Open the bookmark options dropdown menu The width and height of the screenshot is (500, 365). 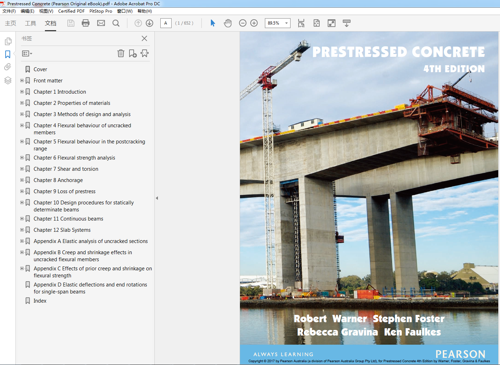coord(27,54)
